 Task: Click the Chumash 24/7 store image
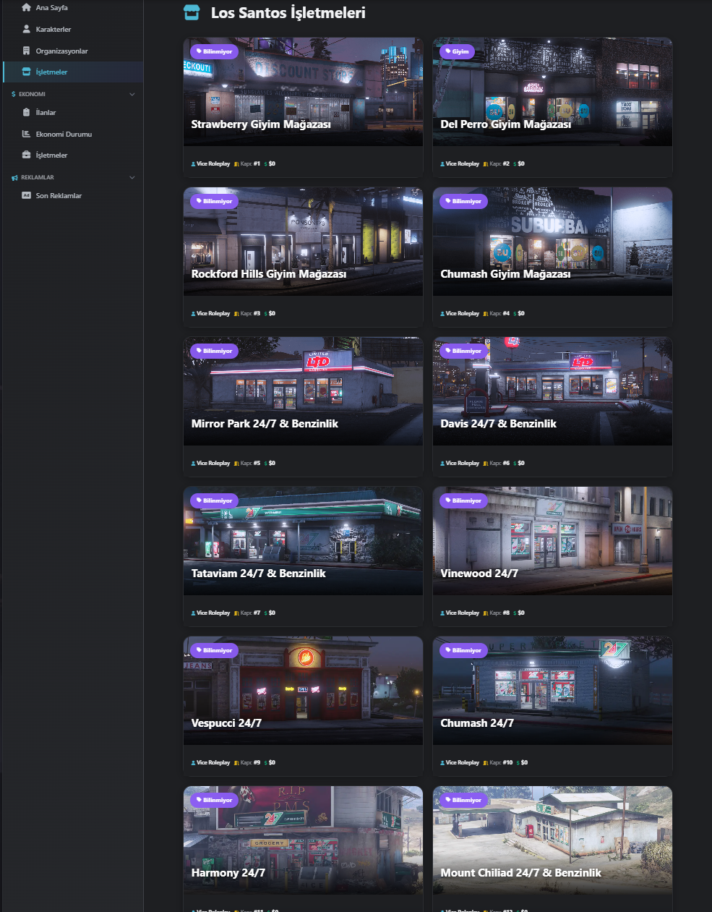coord(552,691)
